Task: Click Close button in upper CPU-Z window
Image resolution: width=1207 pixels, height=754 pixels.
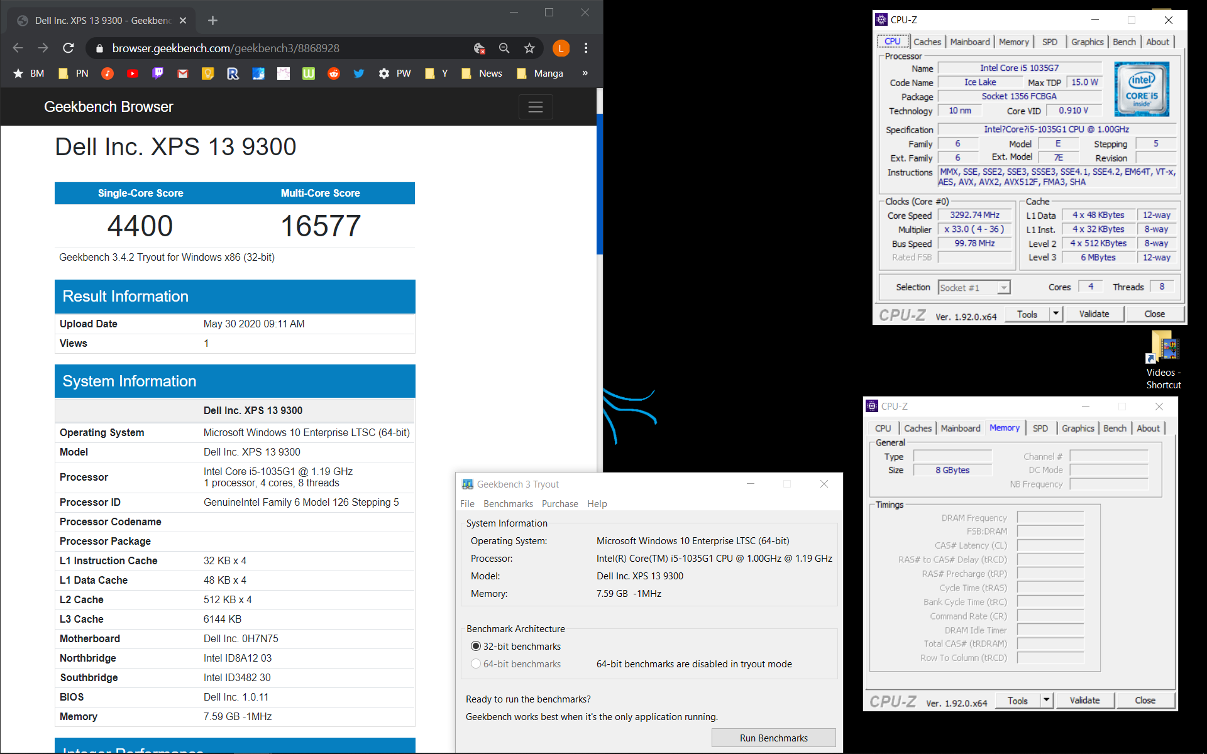Action: pos(1154,314)
